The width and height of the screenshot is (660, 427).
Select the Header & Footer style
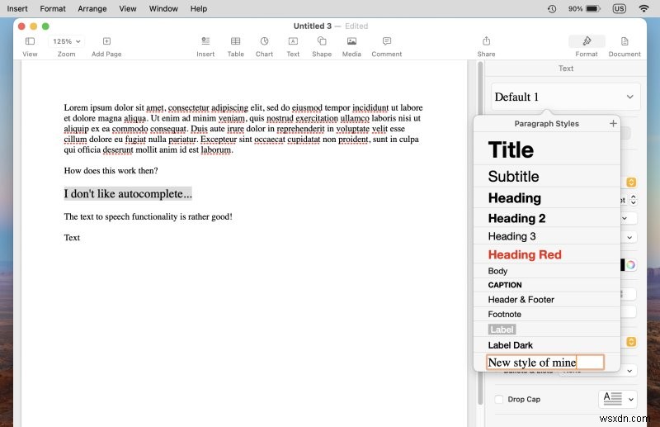coord(547,300)
